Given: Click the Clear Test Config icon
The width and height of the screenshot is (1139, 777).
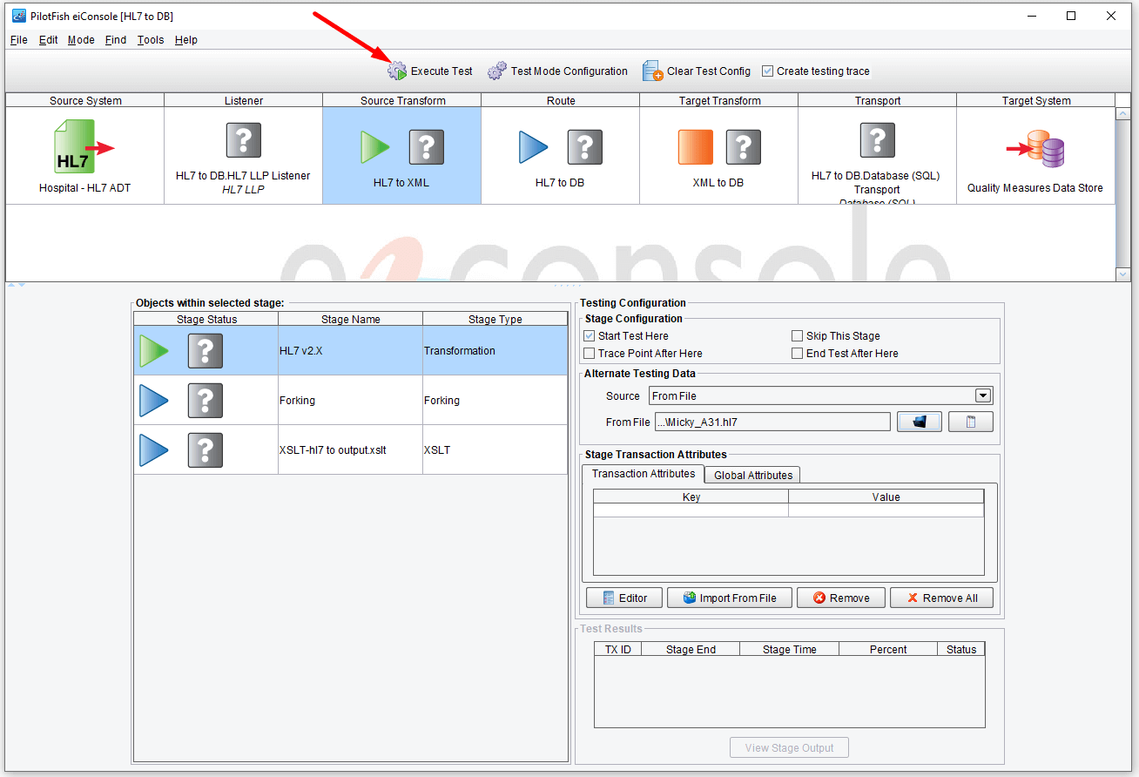Looking at the screenshot, I should click(x=653, y=71).
